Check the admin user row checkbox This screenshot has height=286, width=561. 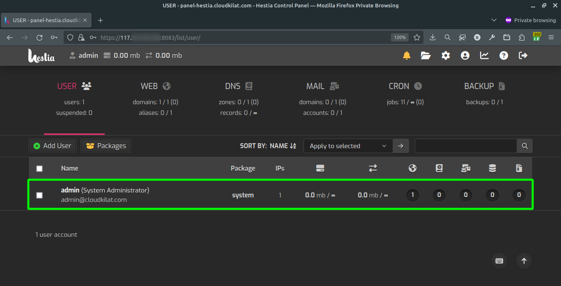[x=39, y=195]
